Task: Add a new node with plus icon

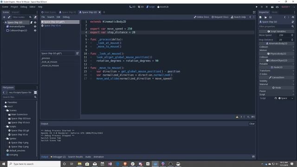Action: click(4, 17)
